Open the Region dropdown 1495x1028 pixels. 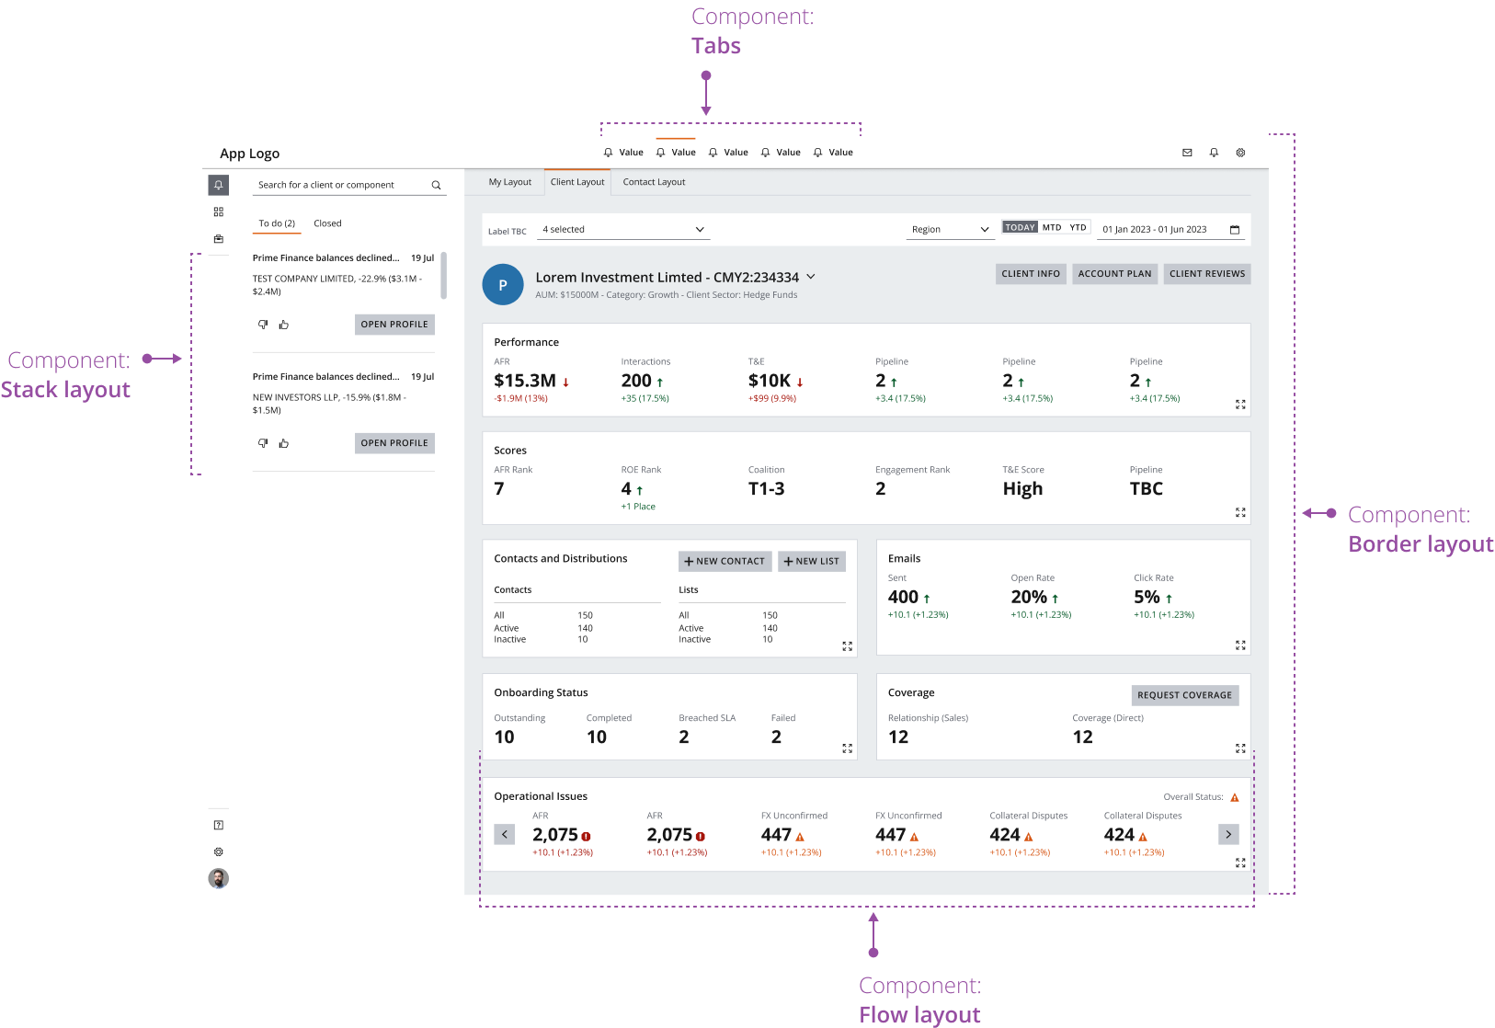point(950,229)
